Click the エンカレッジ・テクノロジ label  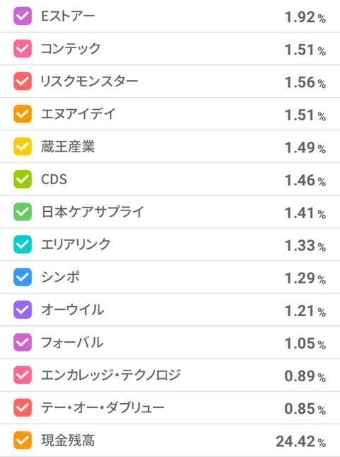click(110, 375)
